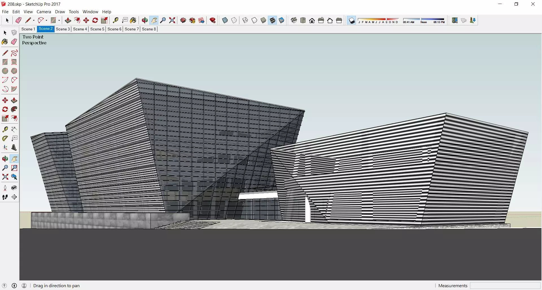Toggle Show/Hide Shadows button
Image resolution: width=542 pixels, height=290 pixels.
(351, 20)
